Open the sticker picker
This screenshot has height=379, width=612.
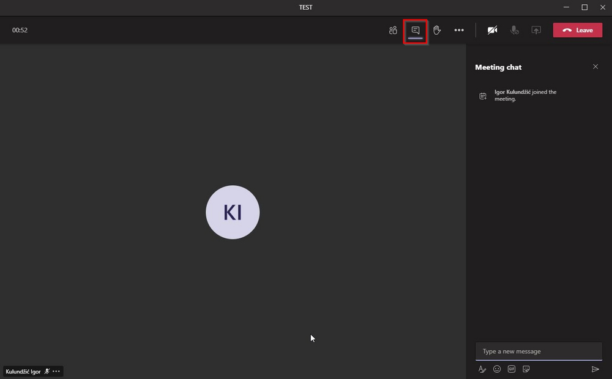click(x=526, y=369)
